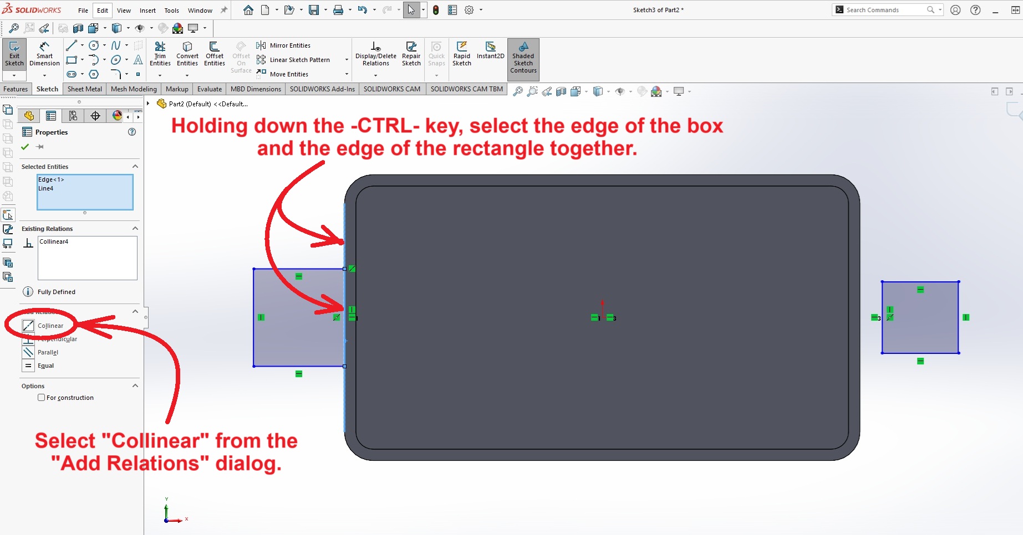Select the Smart Dimension tool

coord(44,54)
